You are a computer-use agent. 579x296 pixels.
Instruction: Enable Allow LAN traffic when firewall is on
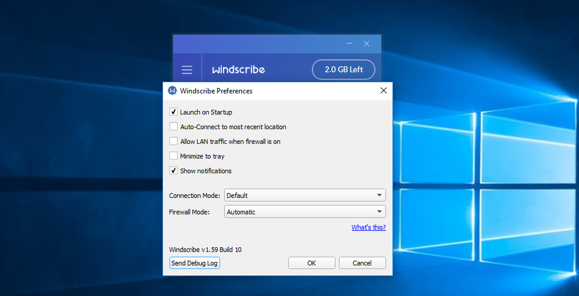(174, 142)
